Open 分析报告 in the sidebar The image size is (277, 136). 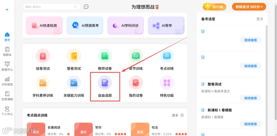(x=7, y=81)
